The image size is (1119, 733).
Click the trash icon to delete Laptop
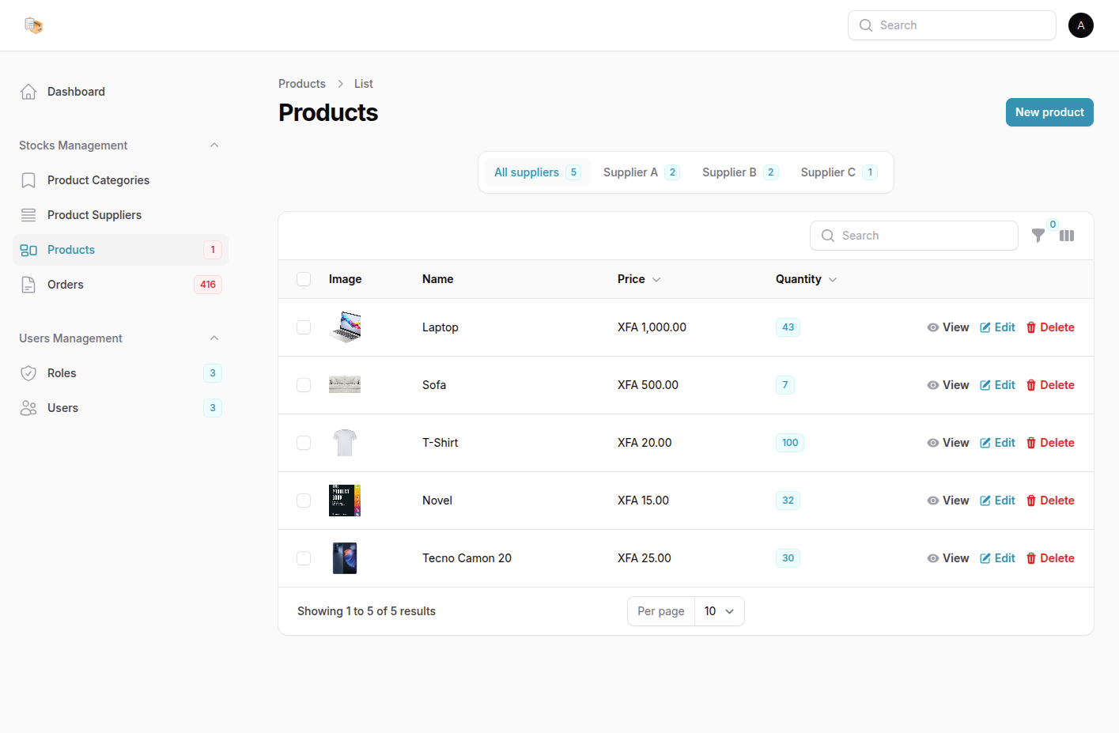click(1031, 327)
